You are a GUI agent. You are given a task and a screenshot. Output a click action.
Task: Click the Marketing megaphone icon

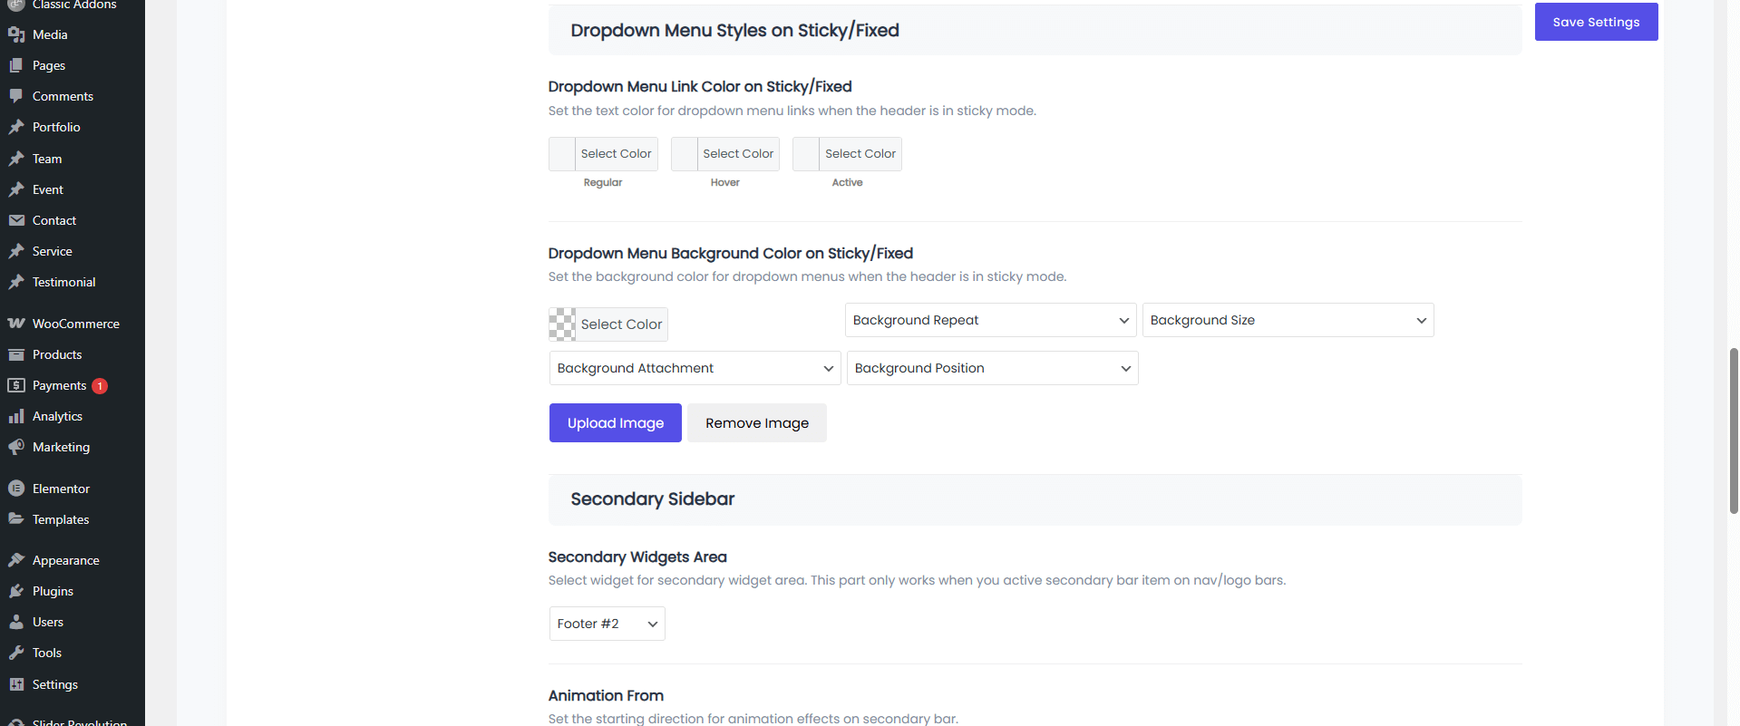16,447
